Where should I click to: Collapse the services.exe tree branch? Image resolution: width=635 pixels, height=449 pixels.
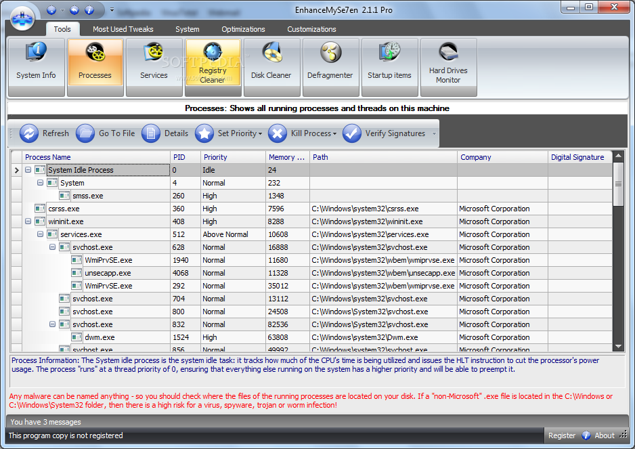tap(40, 234)
